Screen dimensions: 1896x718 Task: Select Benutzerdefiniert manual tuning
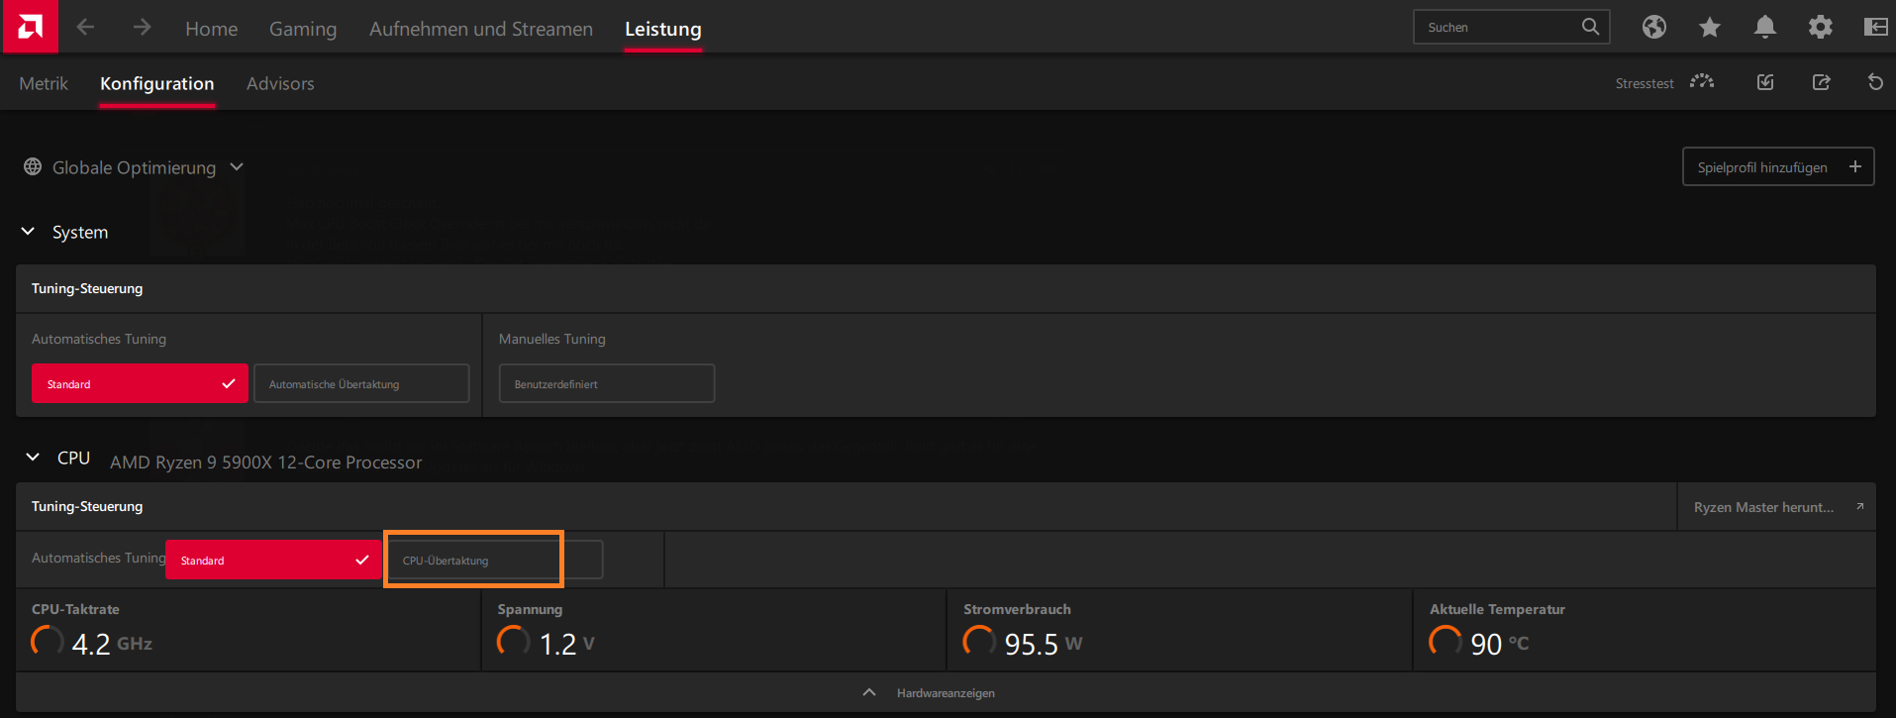pos(607,383)
